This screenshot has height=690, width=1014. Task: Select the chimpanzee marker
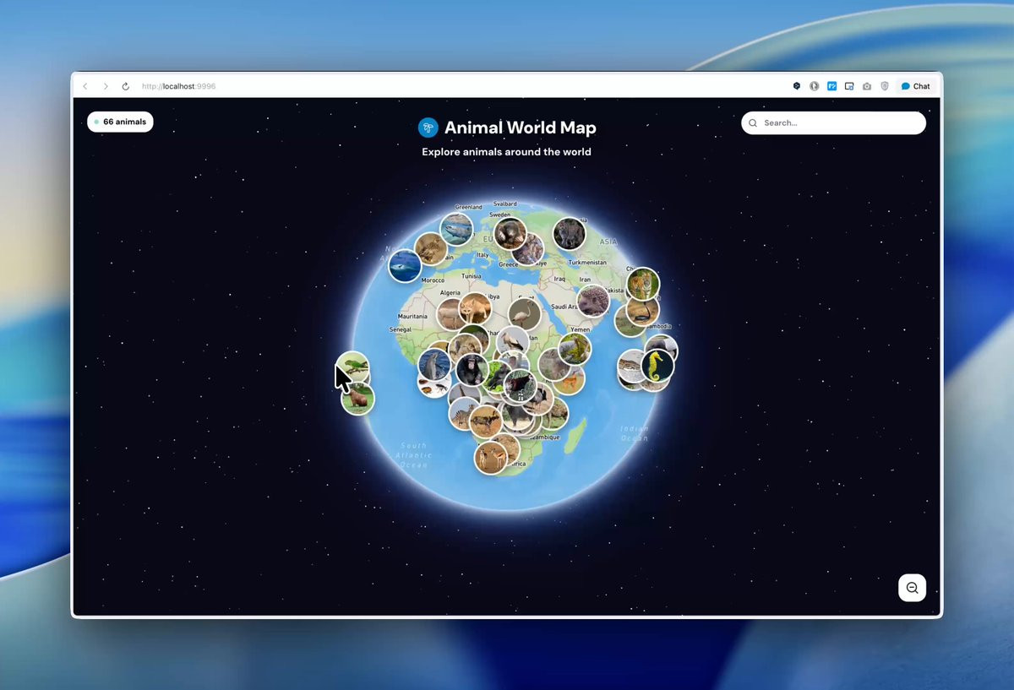pos(472,370)
